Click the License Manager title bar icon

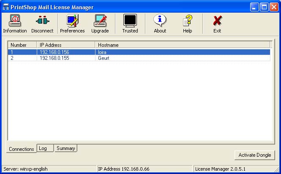click(x=6, y=7)
